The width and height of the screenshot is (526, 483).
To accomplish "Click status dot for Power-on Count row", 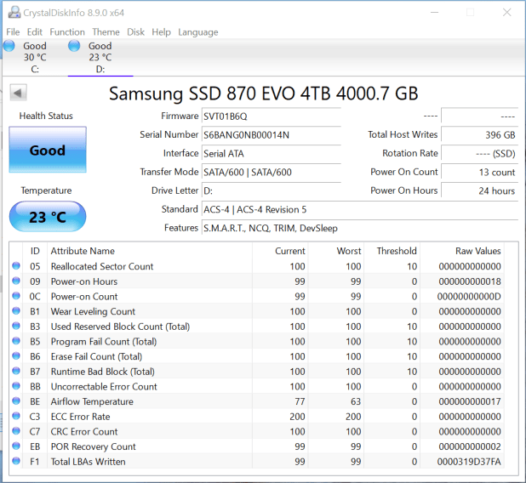I will (x=16, y=296).
